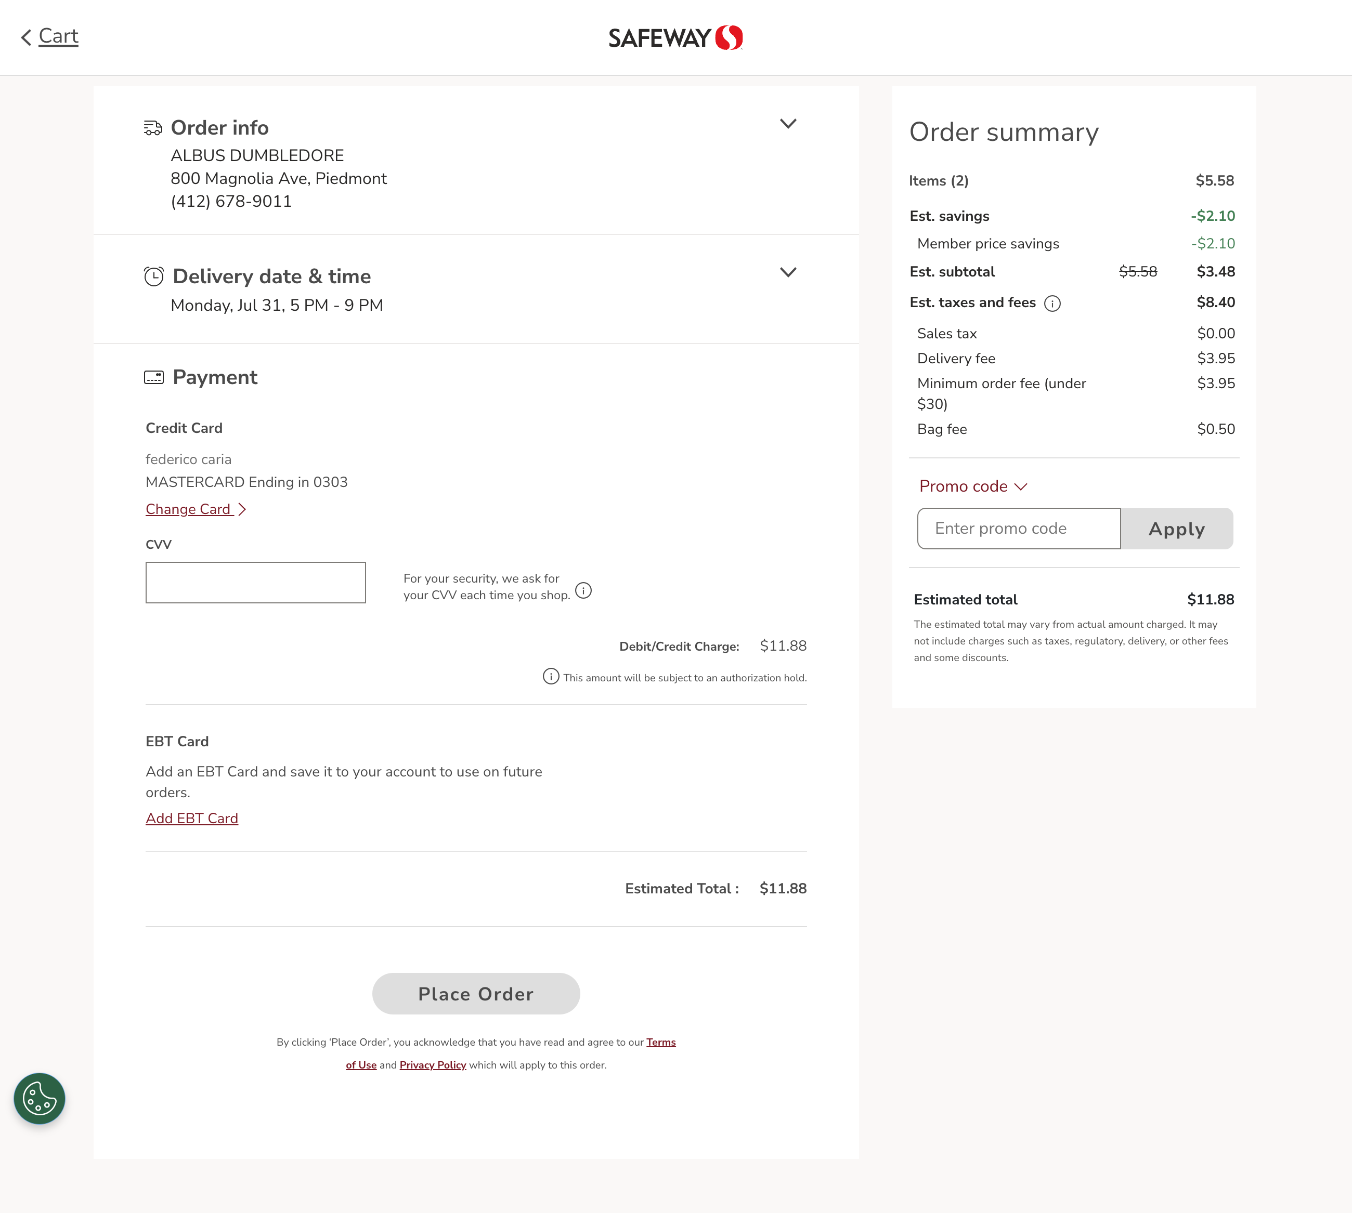This screenshot has height=1213, width=1352.
Task: Click the info icon about authorization hold
Action: 550,677
